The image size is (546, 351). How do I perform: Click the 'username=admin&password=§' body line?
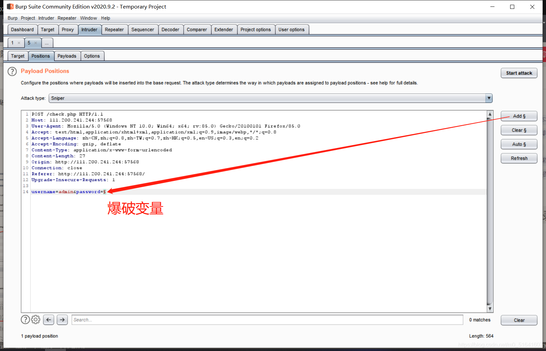(x=69, y=192)
